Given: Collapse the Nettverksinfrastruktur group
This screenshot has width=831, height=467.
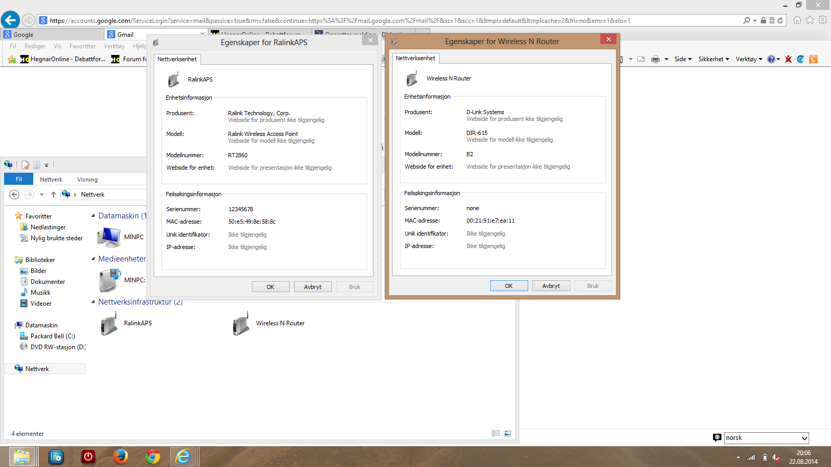Looking at the screenshot, I should coord(93,302).
